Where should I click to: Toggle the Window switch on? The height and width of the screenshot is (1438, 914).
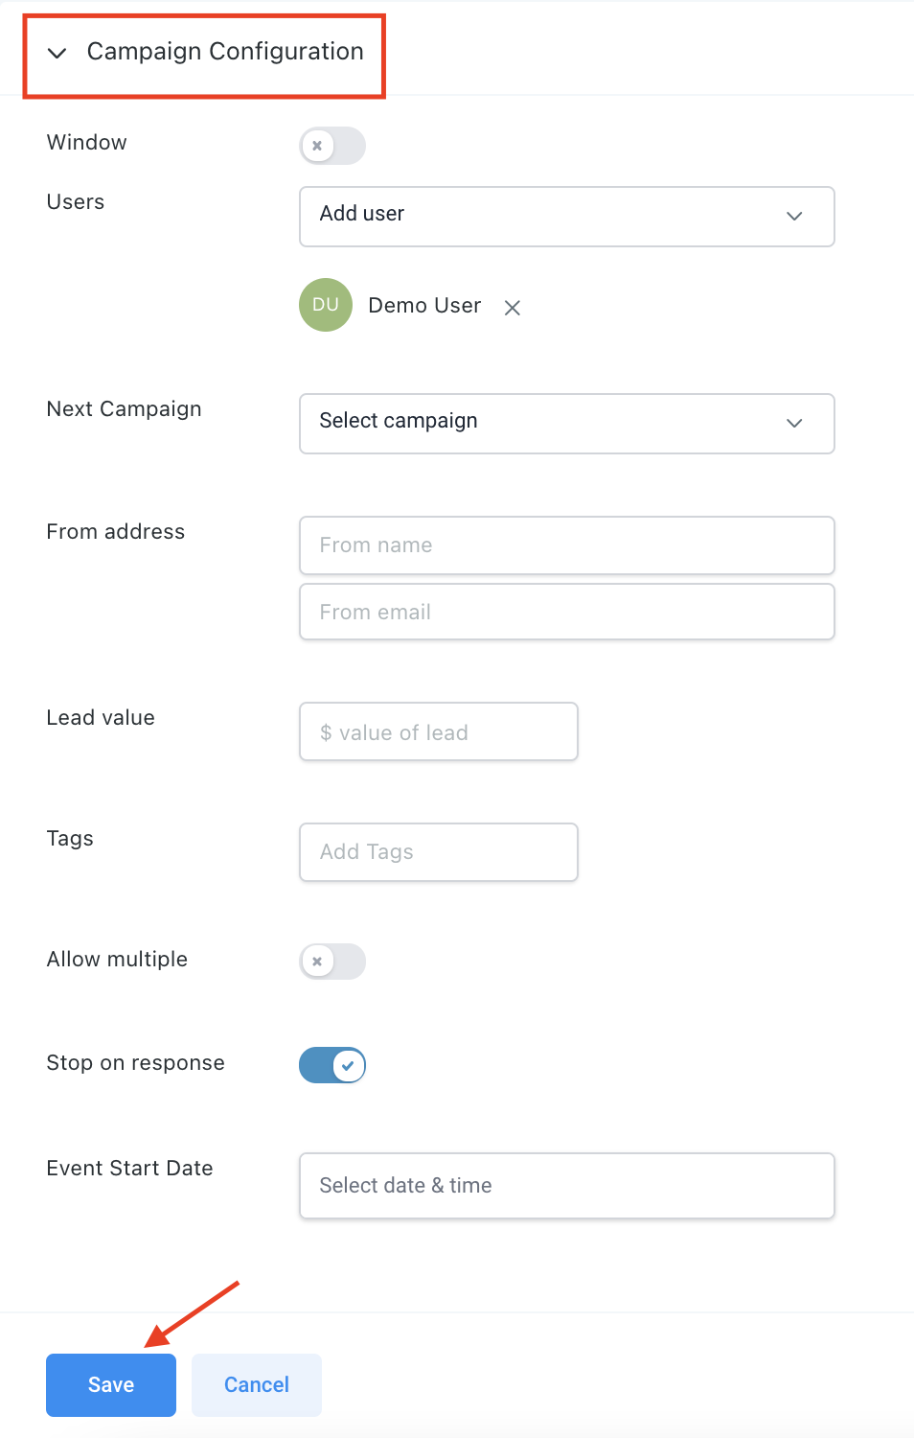click(x=332, y=146)
